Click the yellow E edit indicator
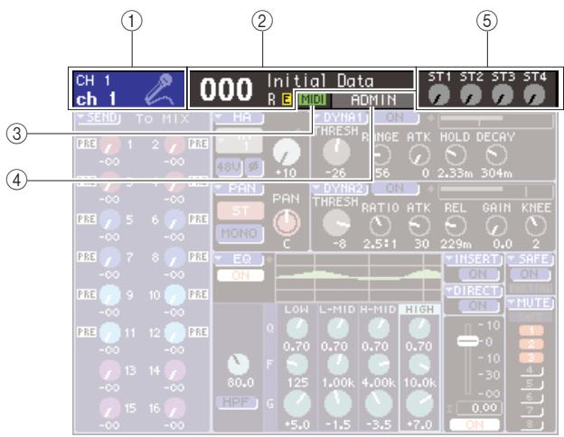This screenshot has width=564, height=437. click(287, 99)
